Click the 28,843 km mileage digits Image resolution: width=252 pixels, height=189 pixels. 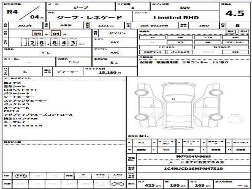coord(49,43)
